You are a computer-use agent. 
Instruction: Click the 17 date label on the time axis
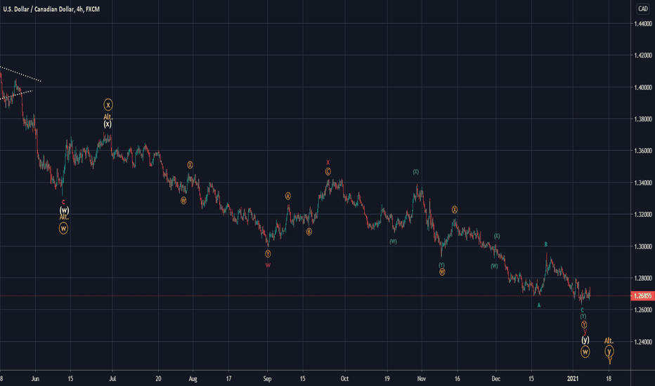pyautogui.click(x=228, y=379)
